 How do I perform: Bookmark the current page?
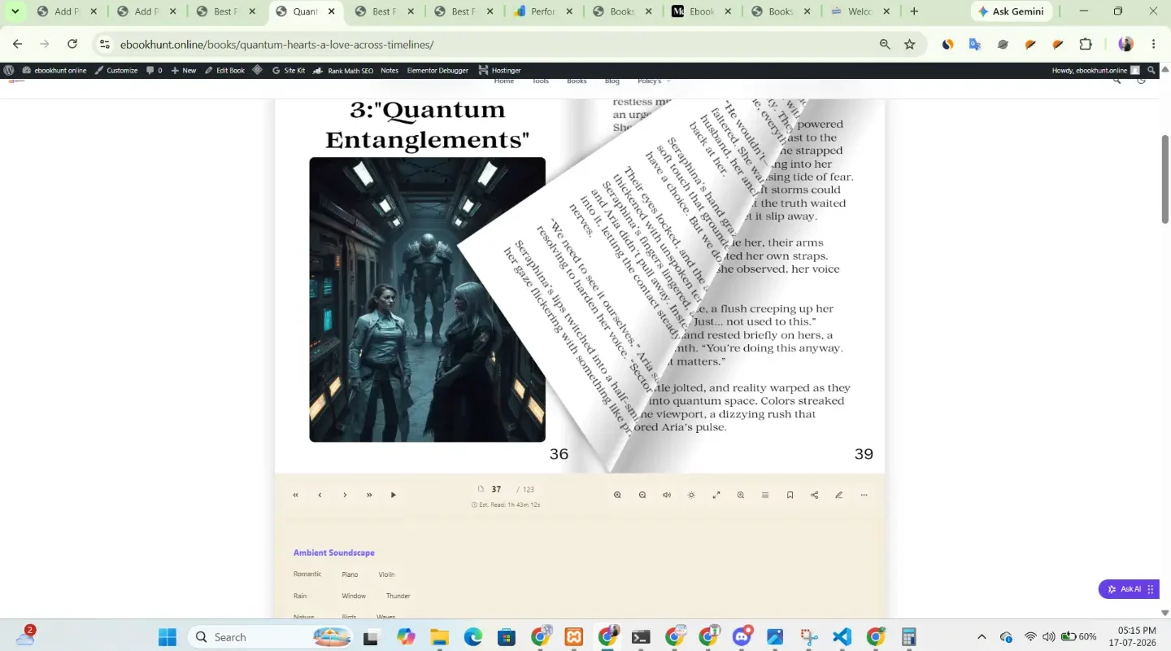point(790,495)
